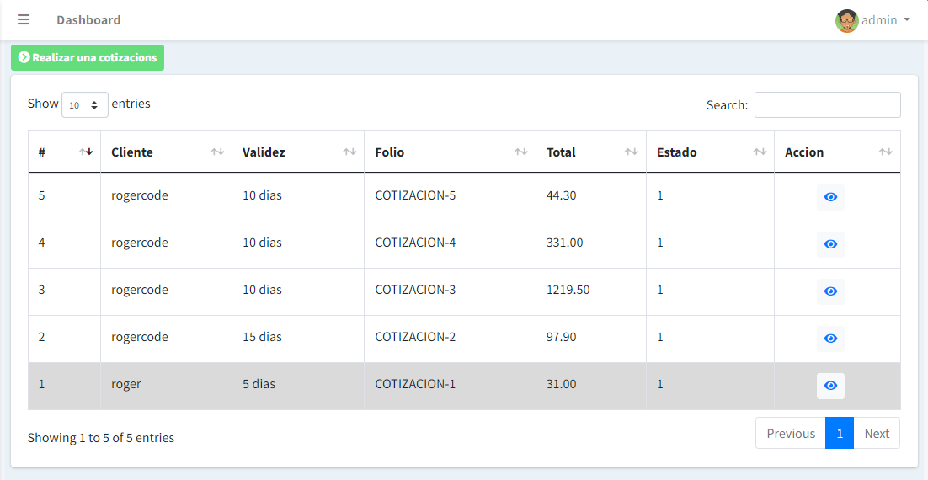Go to the Previous page

[x=791, y=433]
